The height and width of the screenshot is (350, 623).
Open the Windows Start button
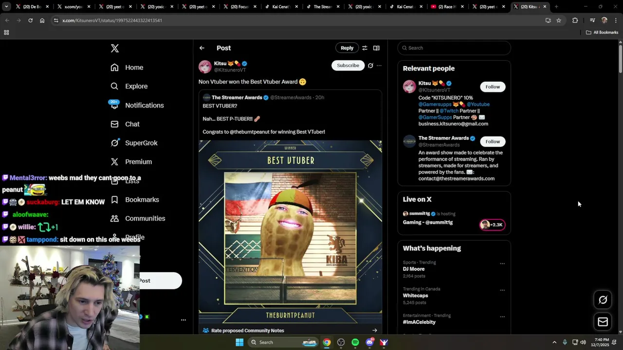(x=239, y=342)
